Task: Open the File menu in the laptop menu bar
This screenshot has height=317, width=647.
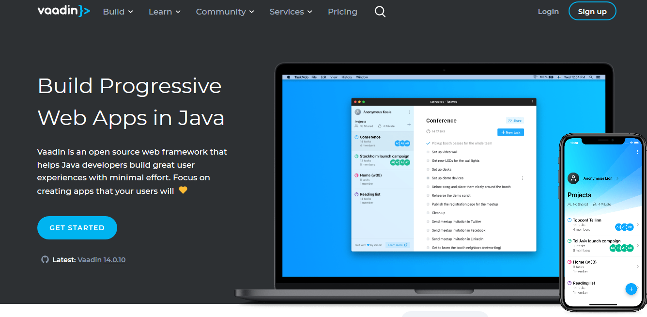Action: coord(314,77)
